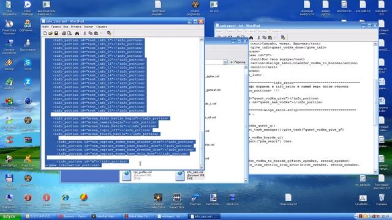Open the Skype desktop icon

pos(28,64)
